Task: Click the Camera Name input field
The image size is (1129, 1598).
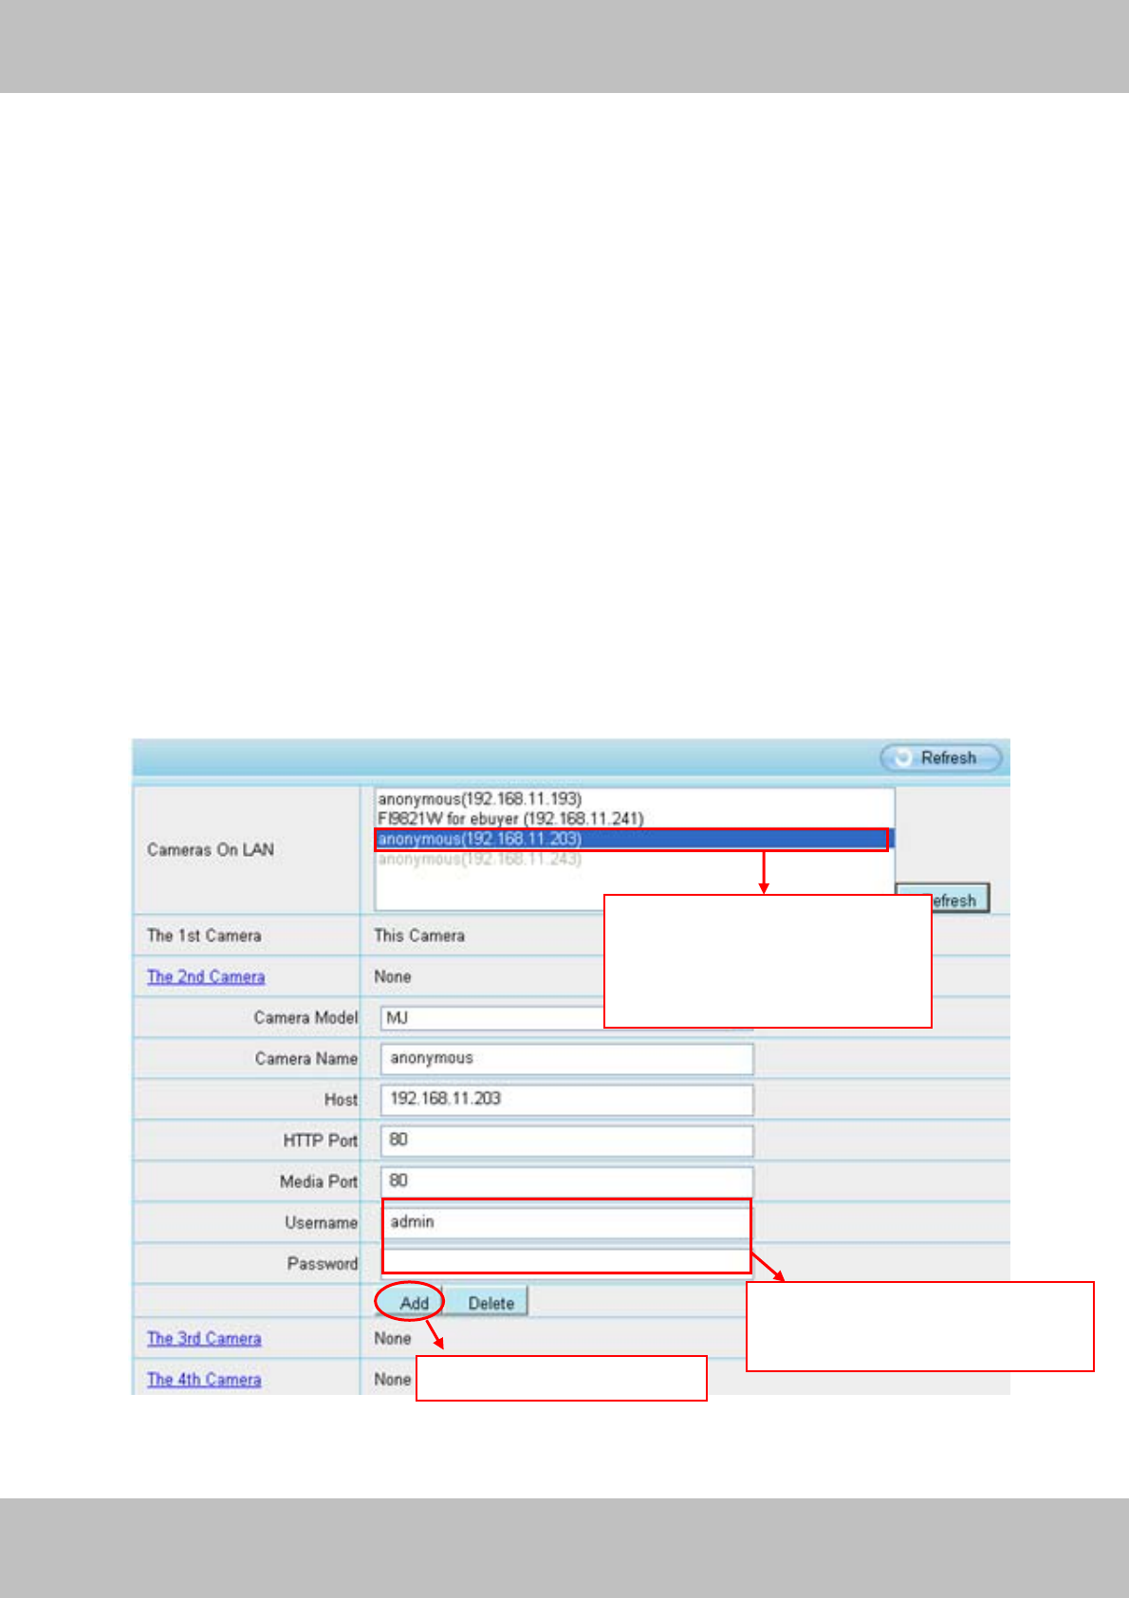Action: pos(566,1058)
